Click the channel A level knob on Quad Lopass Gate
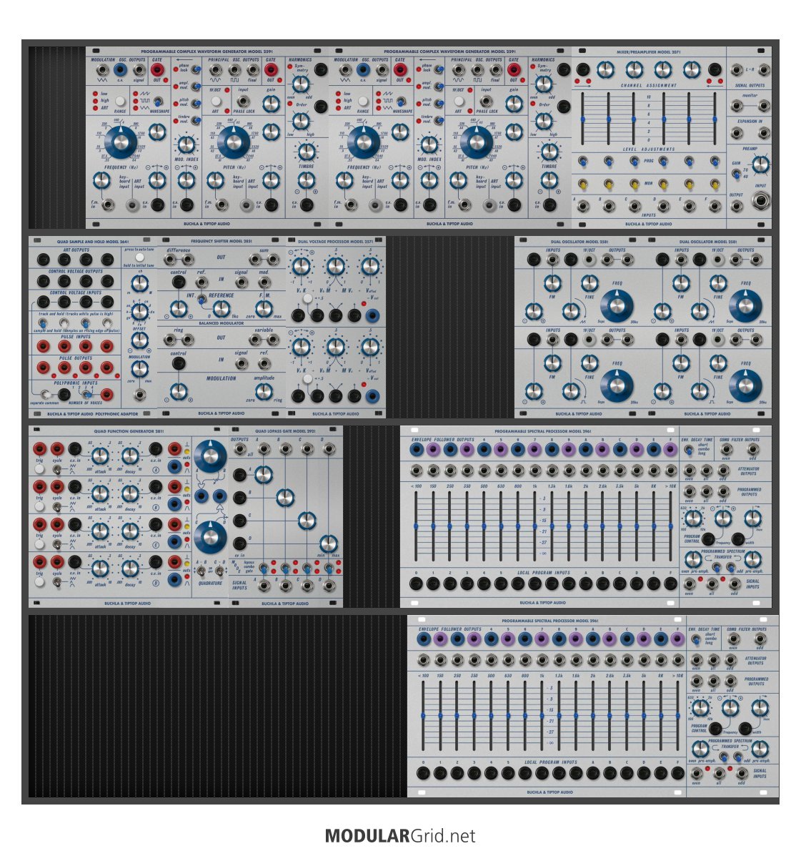The image size is (801, 851). [263, 474]
